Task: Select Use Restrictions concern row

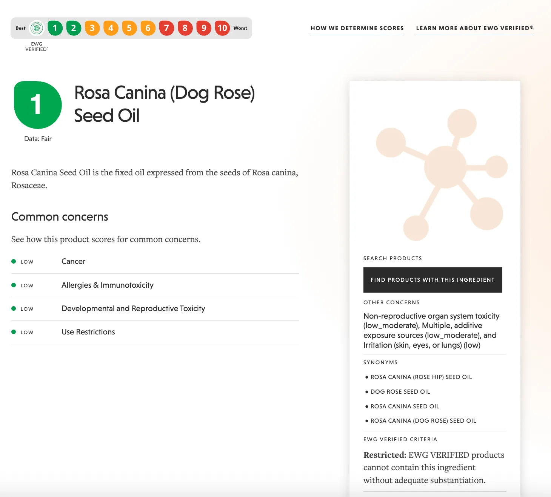Action: click(155, 332)
